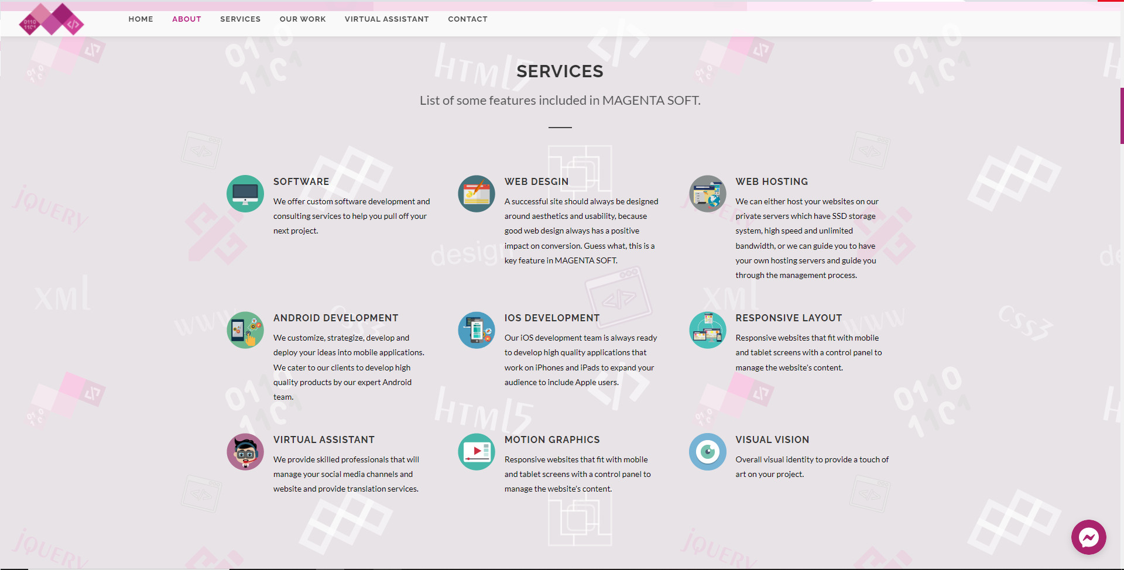The image size is (1124, 570).
Task: Click the Software monitor icon
Action: pyautogui.click(x=245, y=194)
